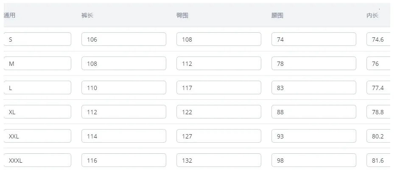Select the size field containing M
397x172 pixels.
[x=37, y=63]
